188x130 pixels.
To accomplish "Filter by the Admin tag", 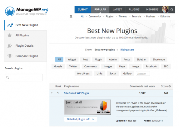I will 113,60.
